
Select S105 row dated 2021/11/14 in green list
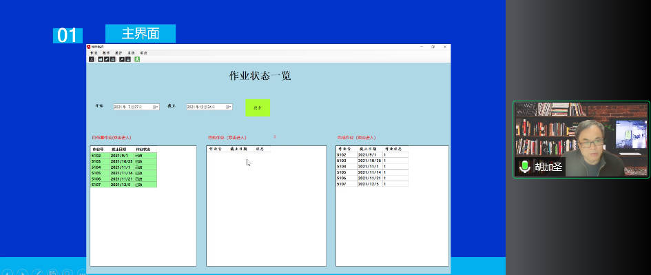(x=124, y=173)
